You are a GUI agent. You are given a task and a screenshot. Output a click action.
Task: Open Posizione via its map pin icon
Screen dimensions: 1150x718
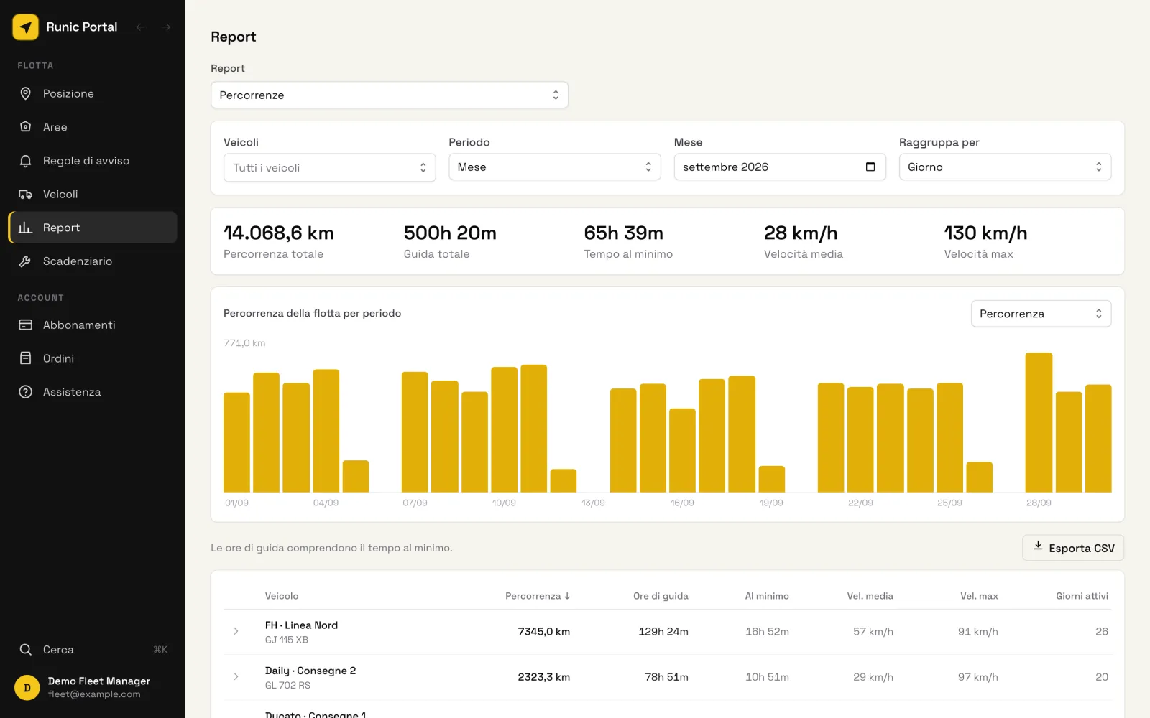pos(26,93)
